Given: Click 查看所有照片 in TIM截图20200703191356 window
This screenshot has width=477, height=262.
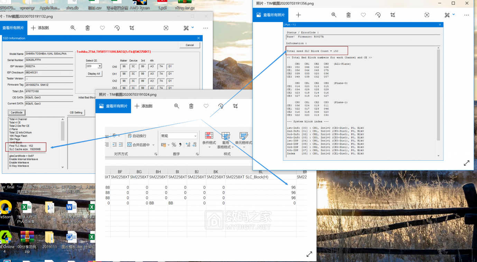Looking at the screenshot, I should (x=270, y=15).
